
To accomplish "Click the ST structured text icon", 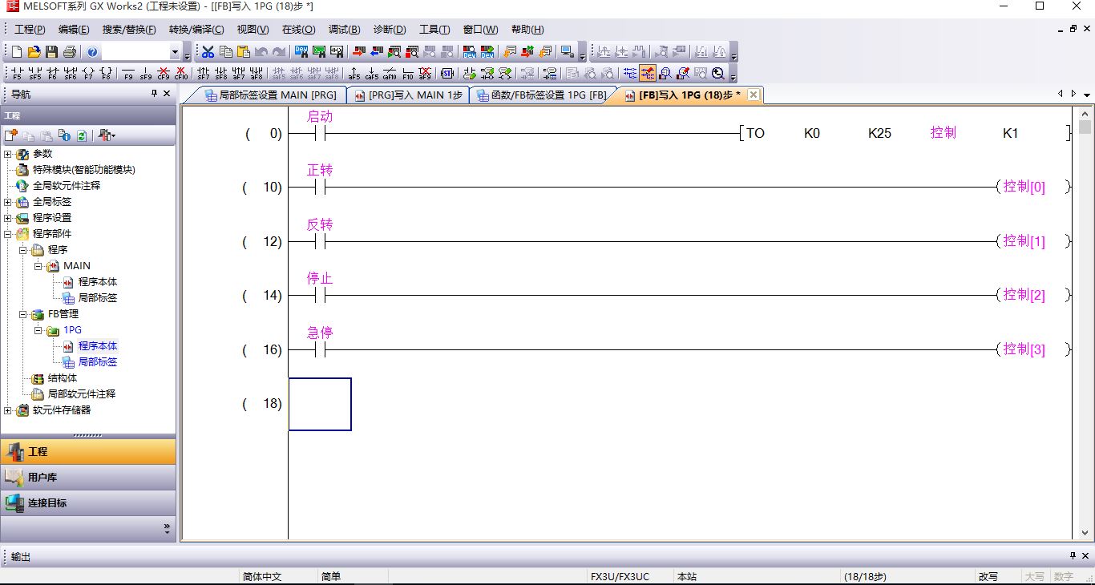I will (x=446, y=74).
